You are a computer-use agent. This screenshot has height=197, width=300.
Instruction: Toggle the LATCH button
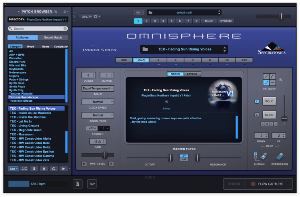92,128
